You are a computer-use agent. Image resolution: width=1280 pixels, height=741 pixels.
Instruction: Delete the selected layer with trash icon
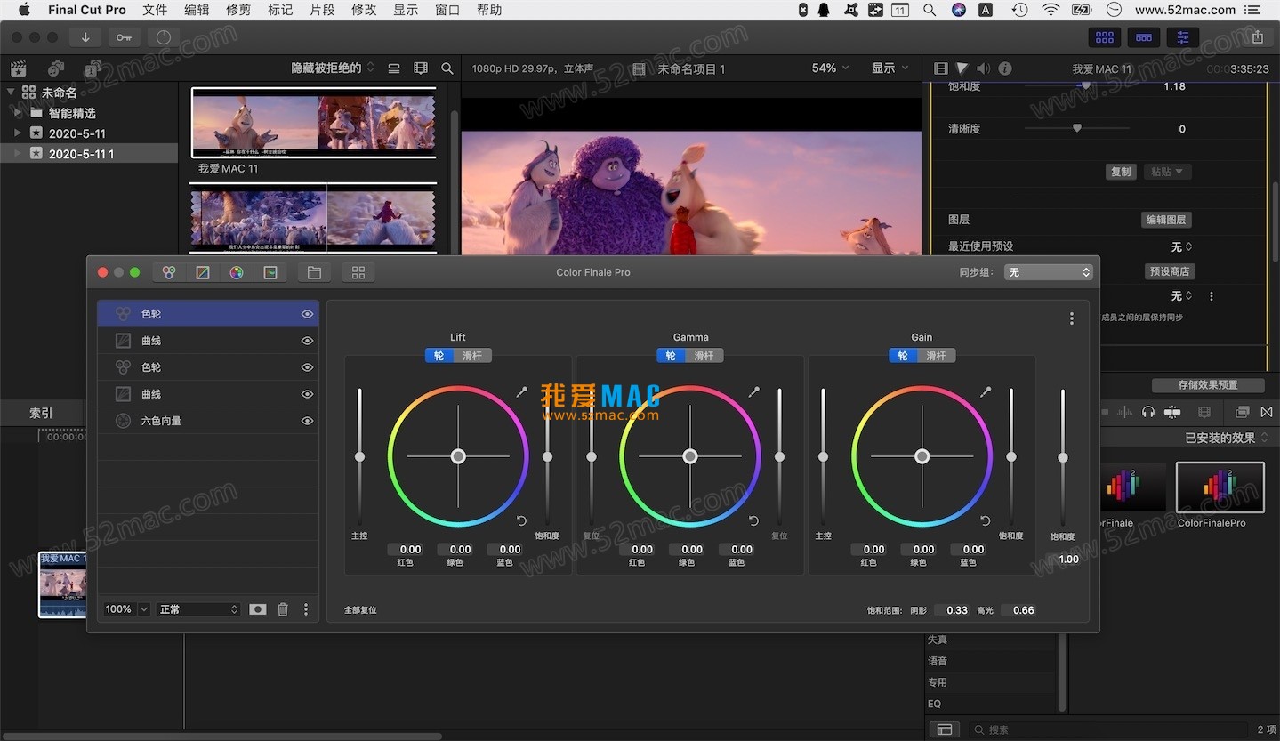(283, 609)
